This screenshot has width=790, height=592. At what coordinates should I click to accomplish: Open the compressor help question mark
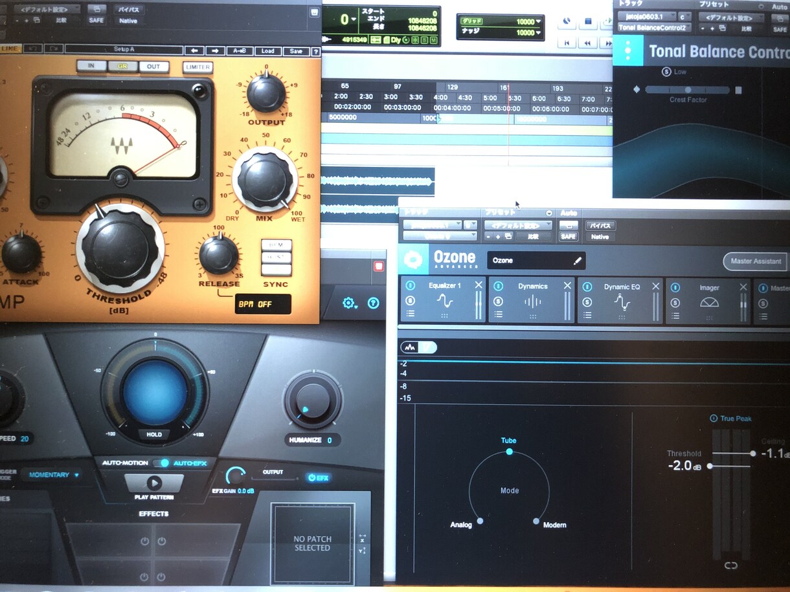316,50
